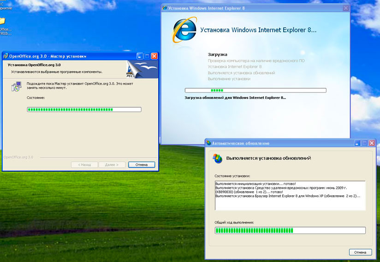Close the Установка Windows Internet Explorer 8 window
The height and width of the screenshot is (262, 380).
pyautogui.click(x=346, y=8)
